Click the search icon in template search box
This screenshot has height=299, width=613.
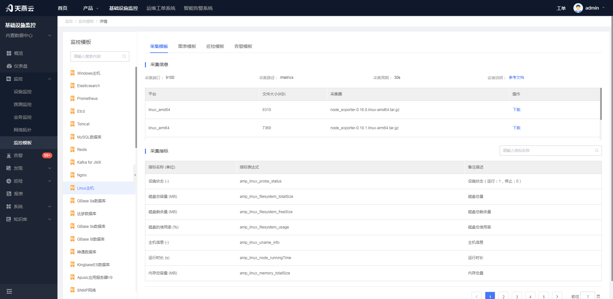124,56
